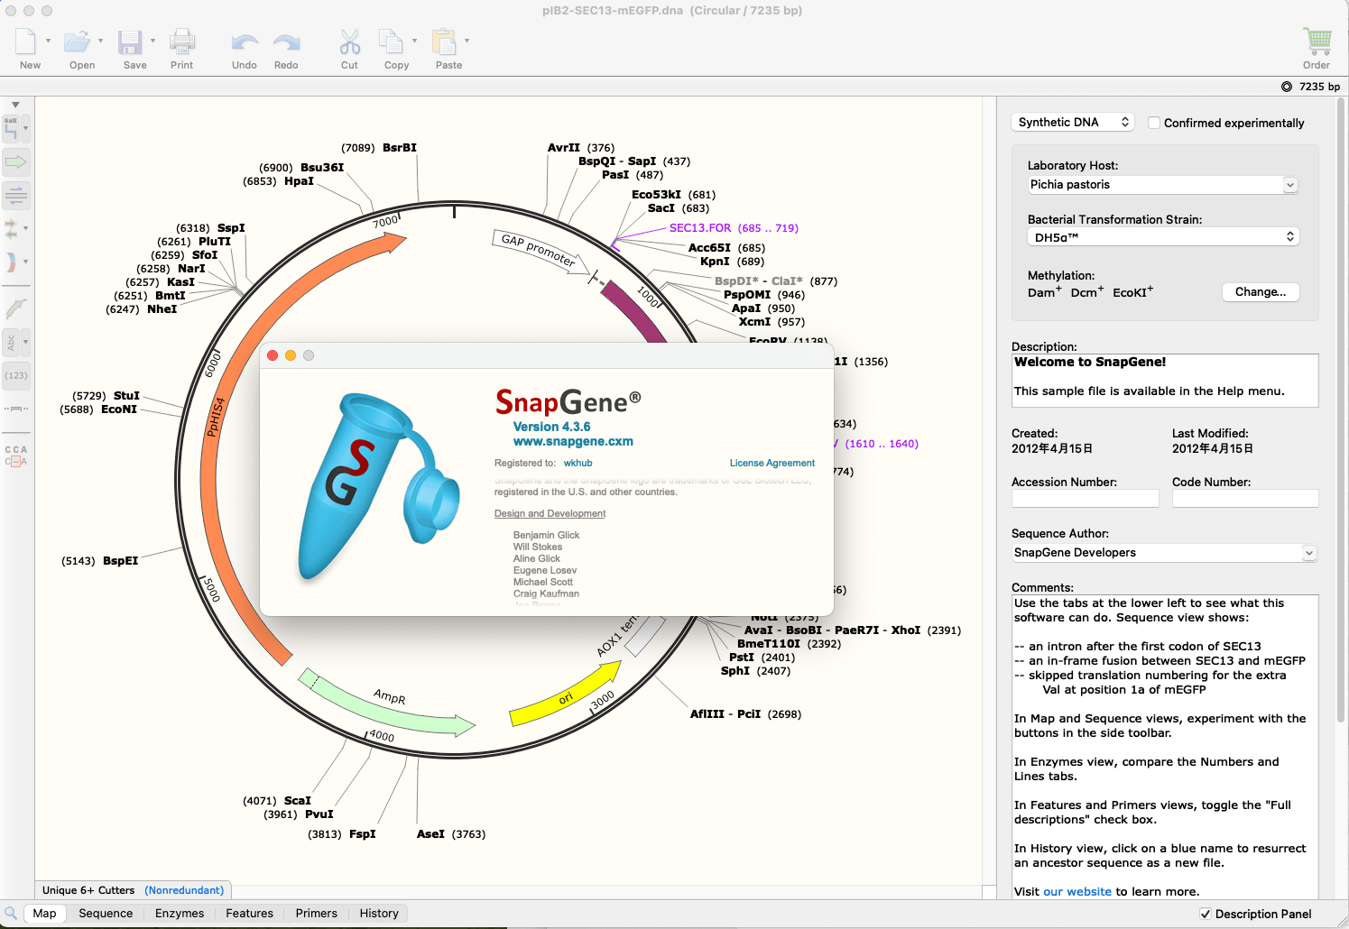Click the CCA sequence case icon

[16, 455]
